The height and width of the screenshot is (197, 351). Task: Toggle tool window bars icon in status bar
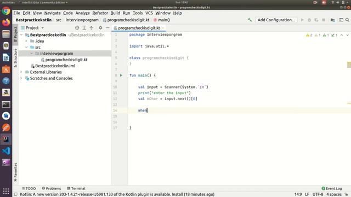pos(15,194)
